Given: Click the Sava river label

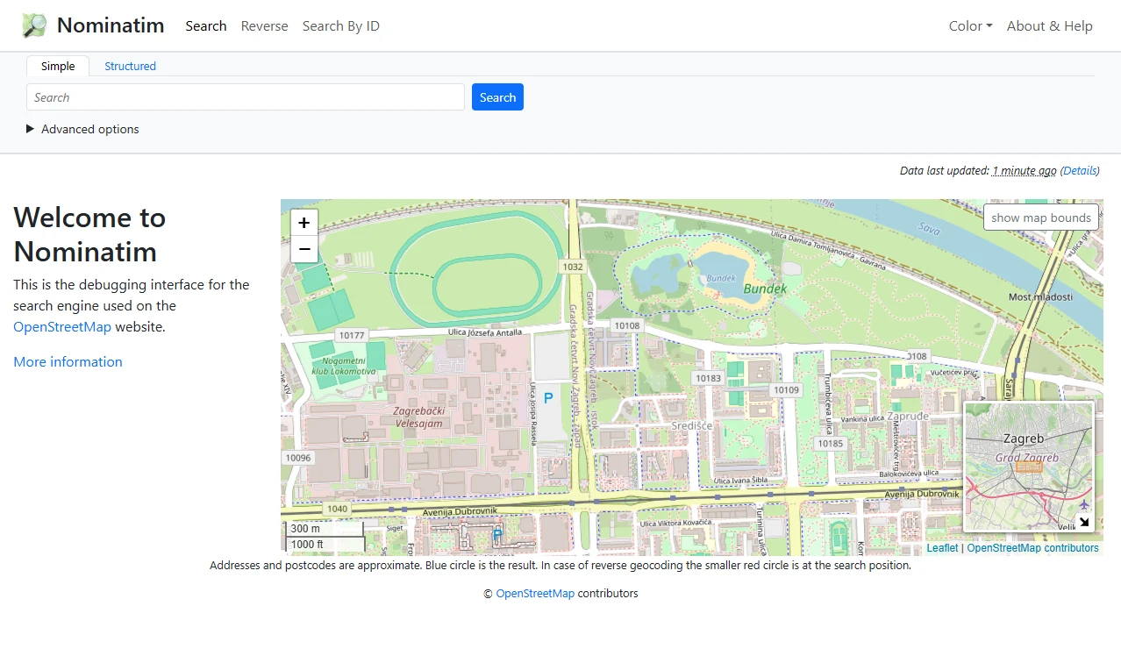Looking at the screenshot, I should click(x=931, y=229).
